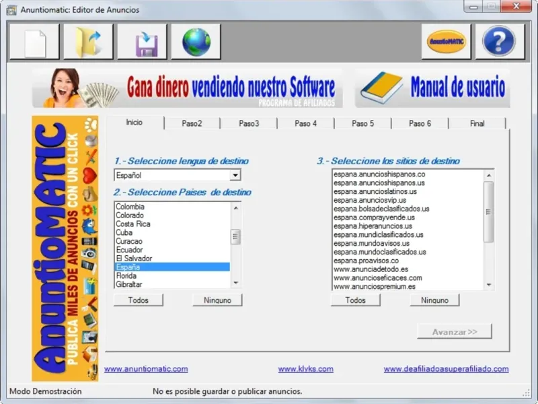Click Todos under the countries list
This screenshot has height=404, width=538.
tap(139, 300)
